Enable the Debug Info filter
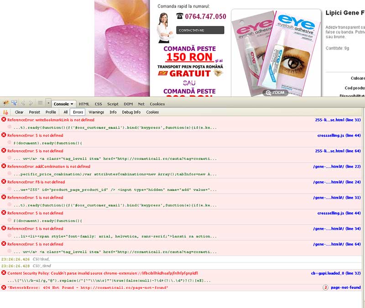 point(131,112)
